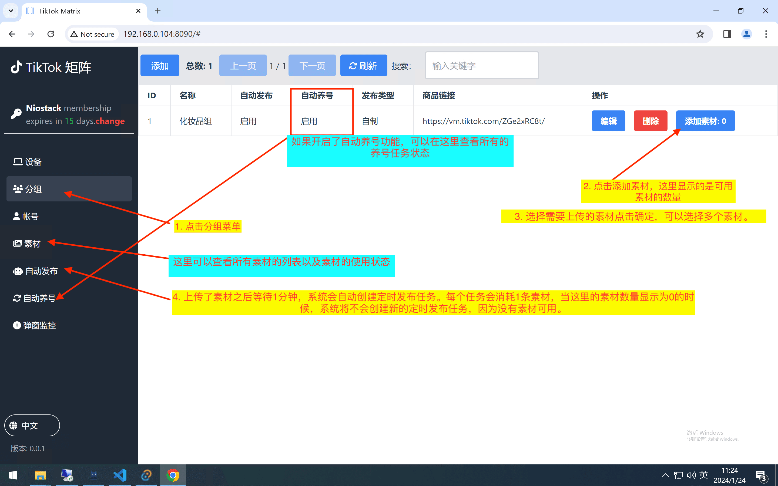Click the address bar URL
Image resolution: width=778 pixels, height=486 pixels.
click(x=162, y=34)
